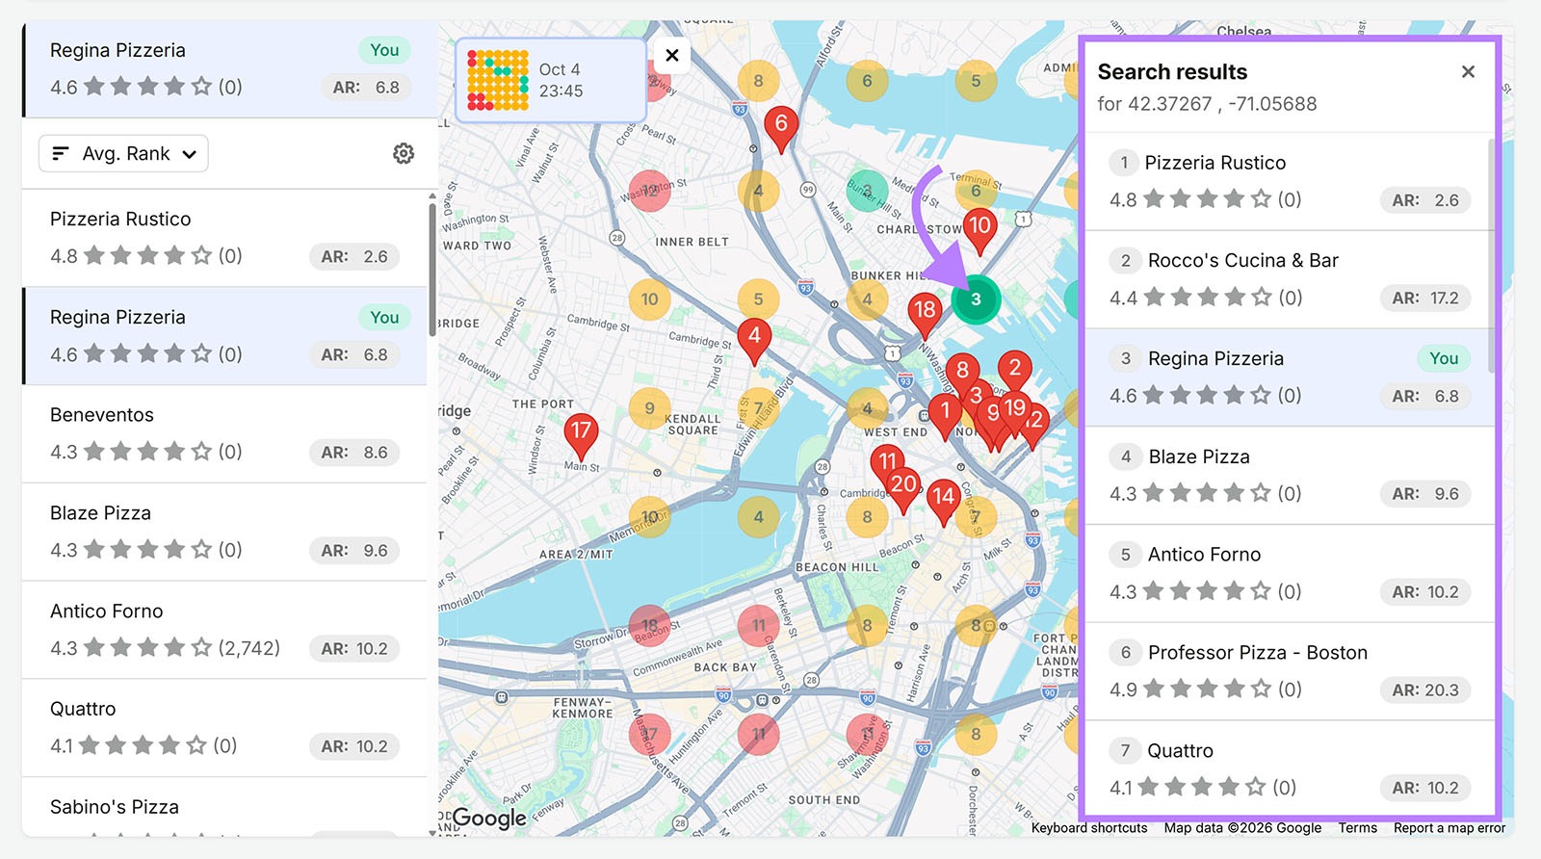1541x859 pixels.
Task: Select Blaze Pizza in the left list
Action: coord(224,532)
